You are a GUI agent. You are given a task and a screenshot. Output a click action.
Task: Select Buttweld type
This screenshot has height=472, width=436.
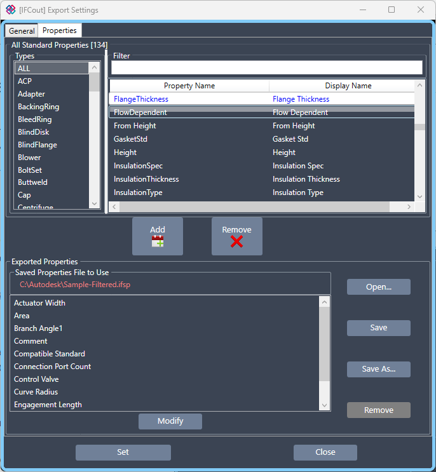[x=51, y=182]
